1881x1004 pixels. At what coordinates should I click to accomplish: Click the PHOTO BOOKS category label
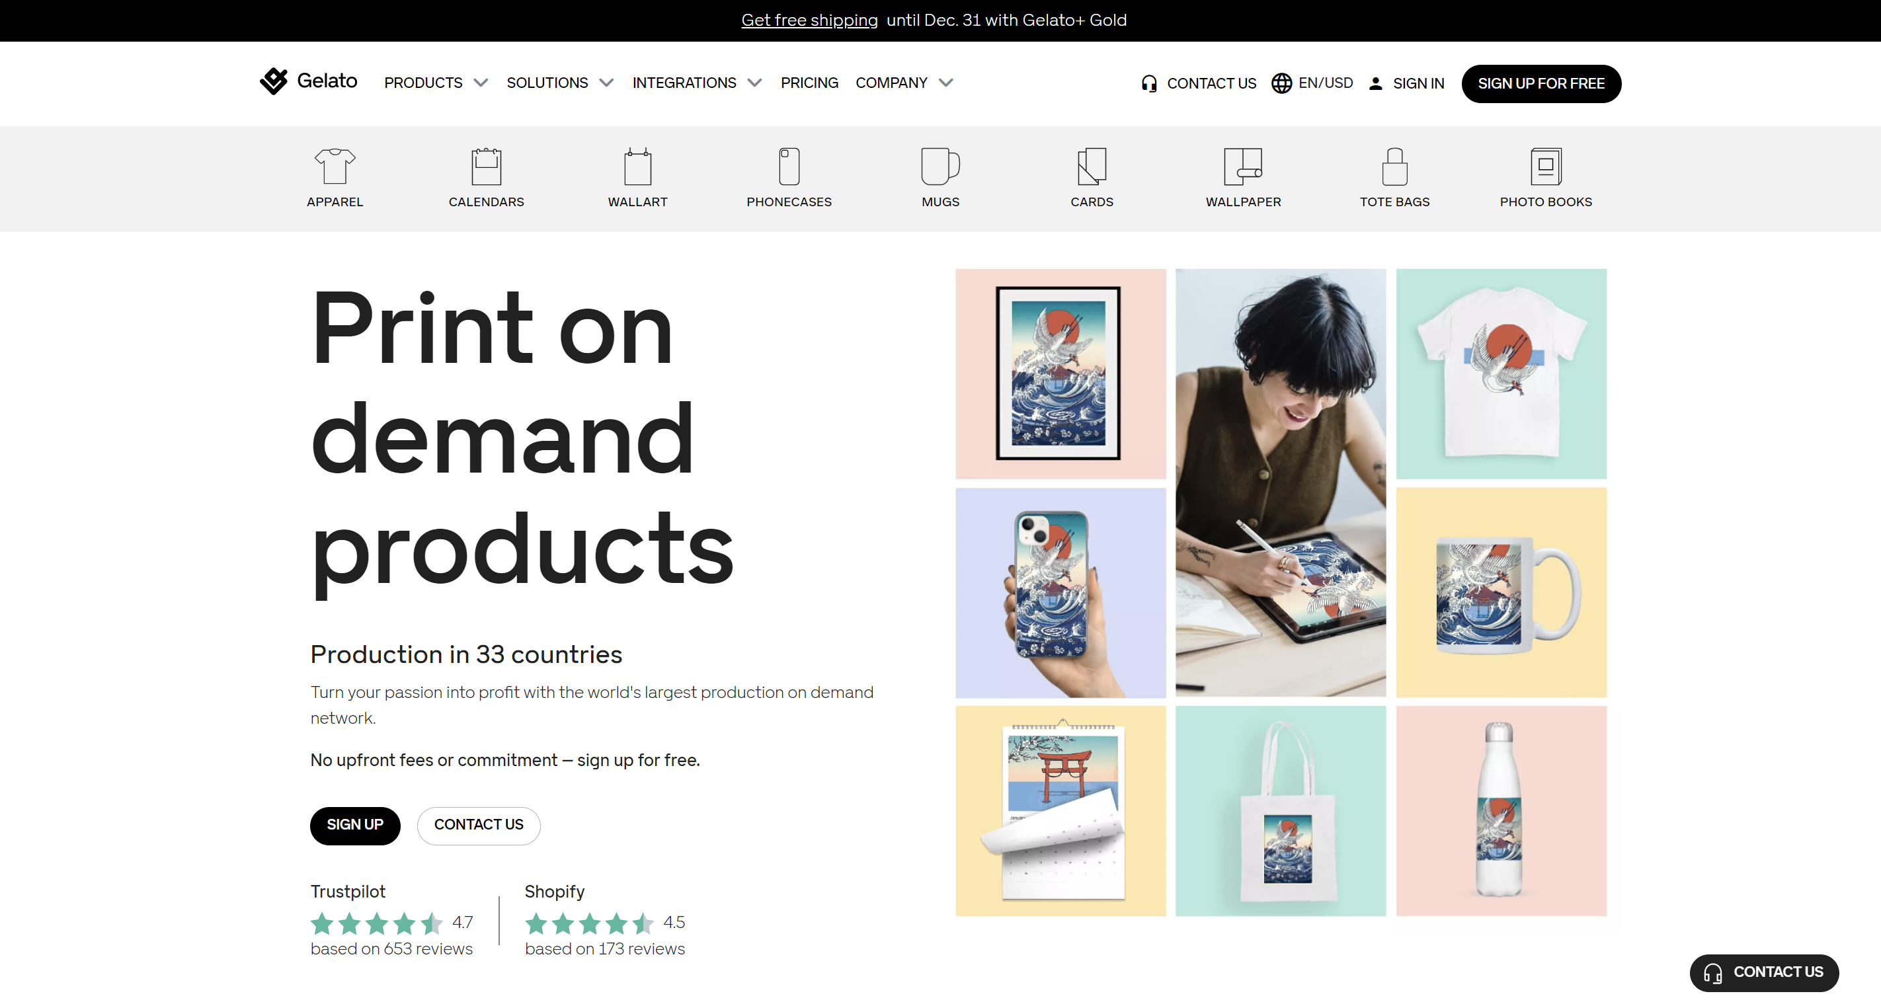[1546, 202]
